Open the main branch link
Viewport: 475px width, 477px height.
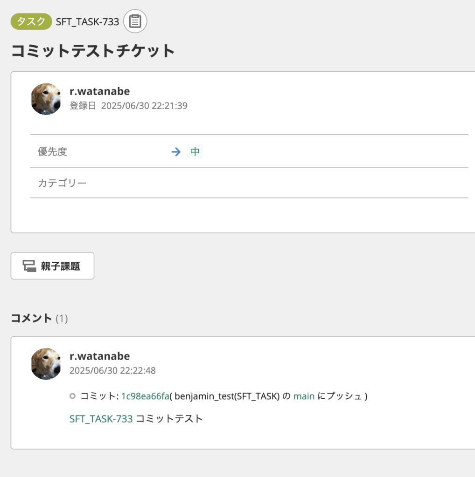coord(304,396)
